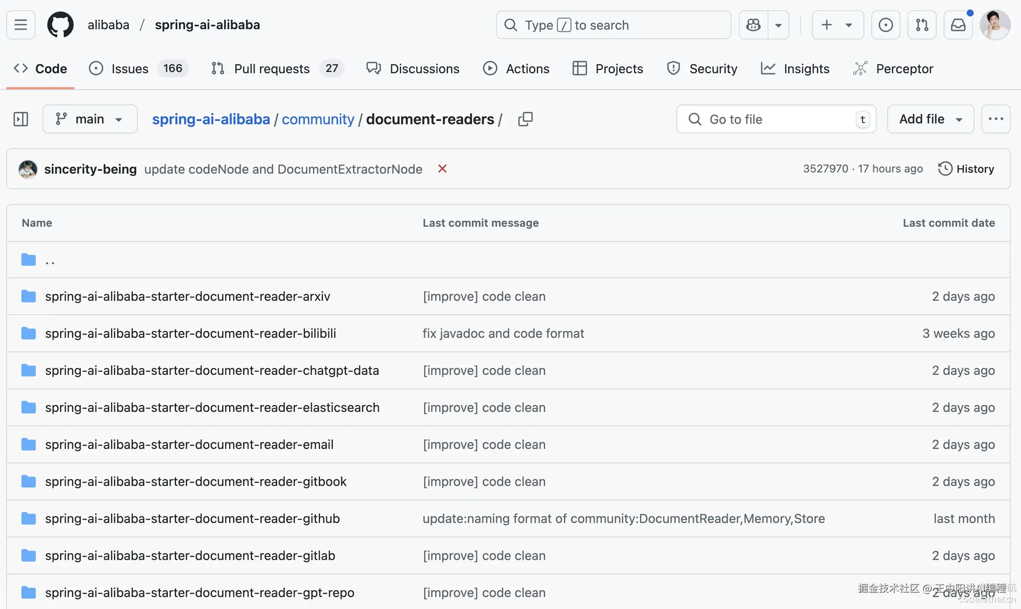Open the community breadcrumb link
The width and height of the screenshot is (1021, 609).
pyautogui.click(x=318, y=119)
